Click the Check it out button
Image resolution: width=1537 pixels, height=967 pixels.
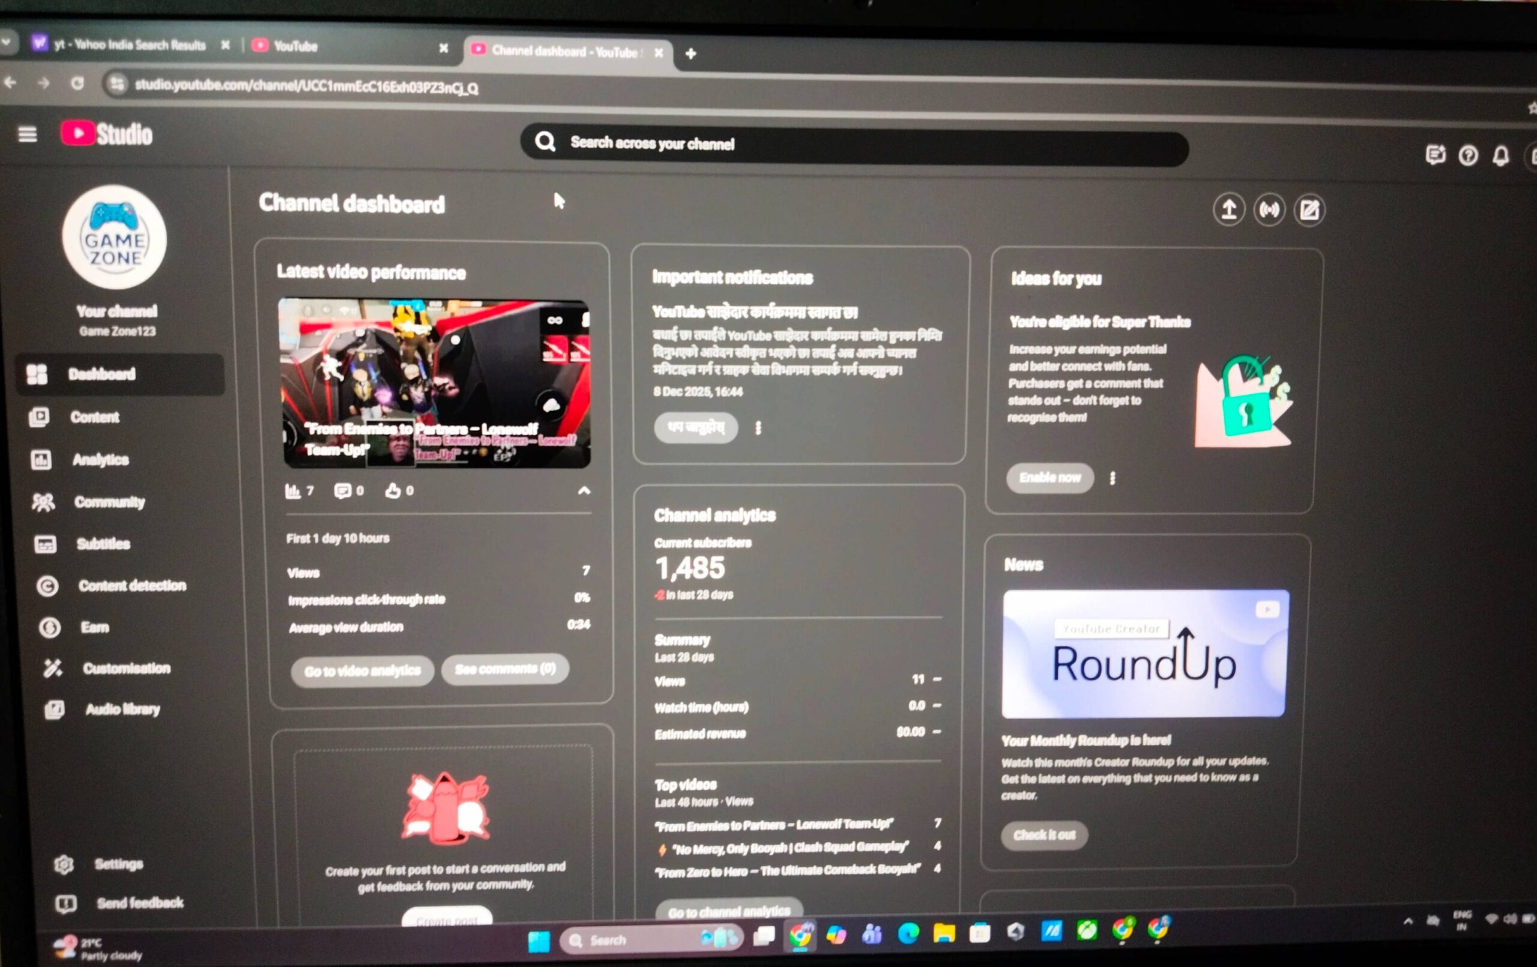coord(1043,835)
